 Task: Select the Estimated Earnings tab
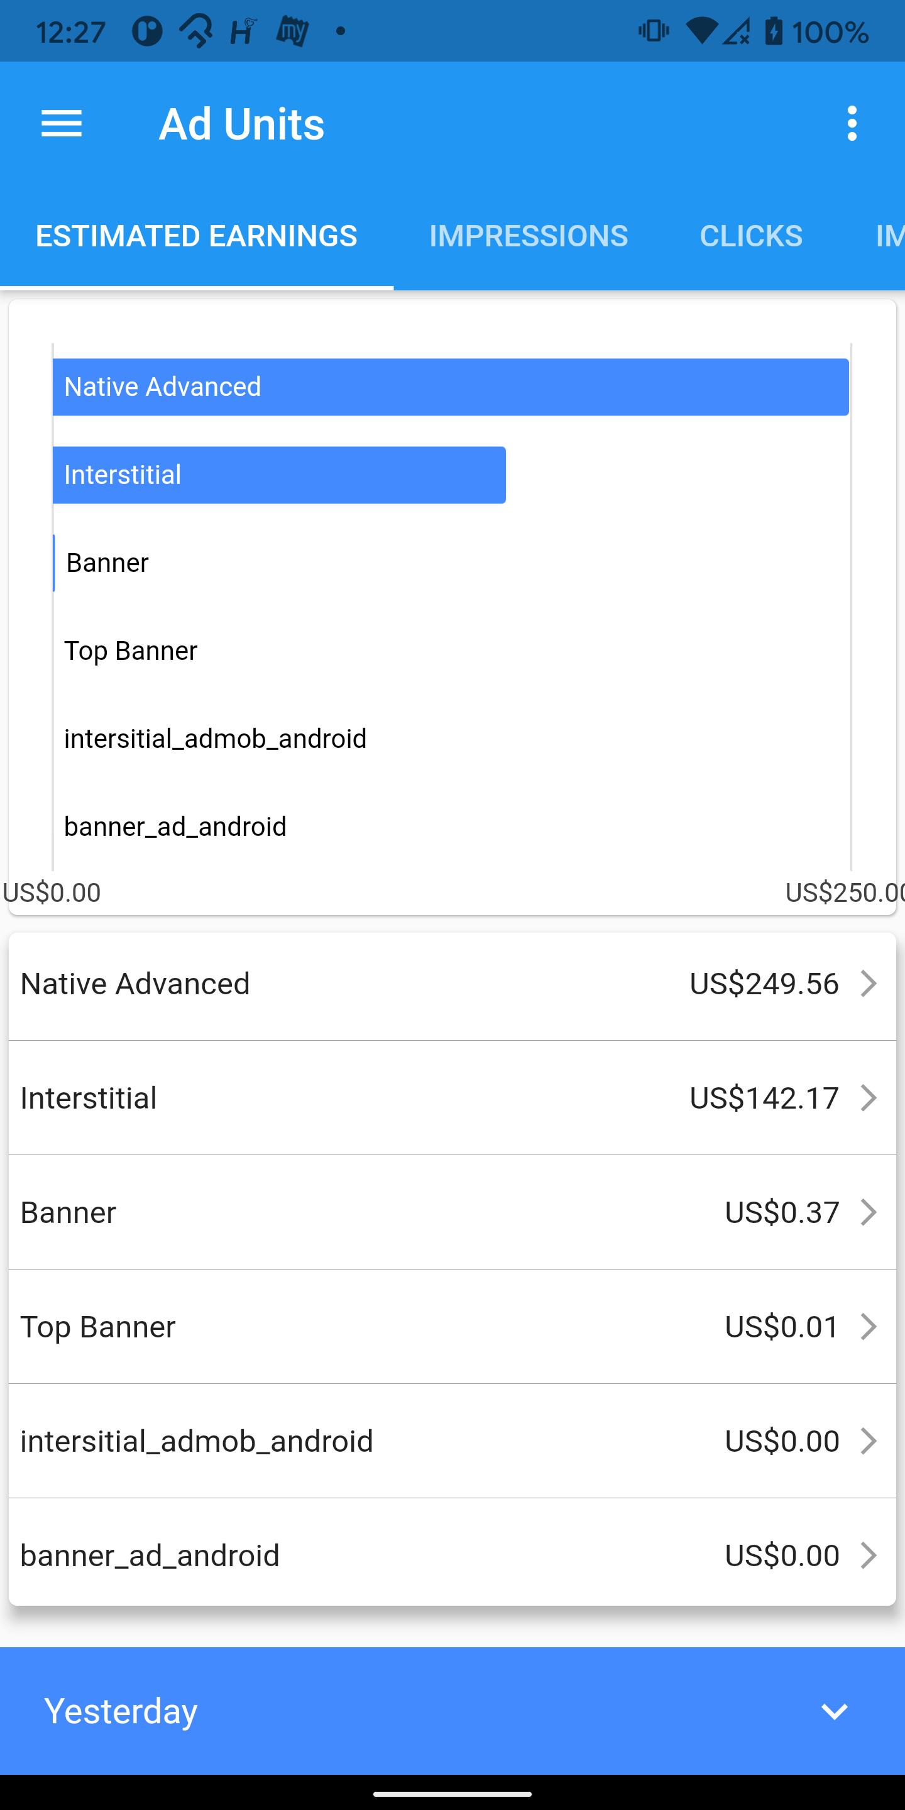197,236
